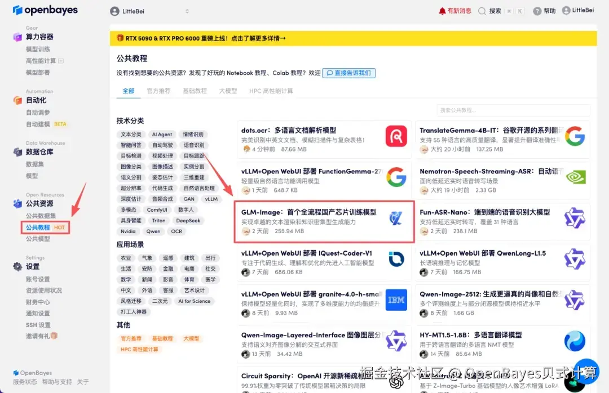The width and height of the screenshot is (609, 393).
Task: Click the gift icon in yellow banner
Action: [120, 38]
